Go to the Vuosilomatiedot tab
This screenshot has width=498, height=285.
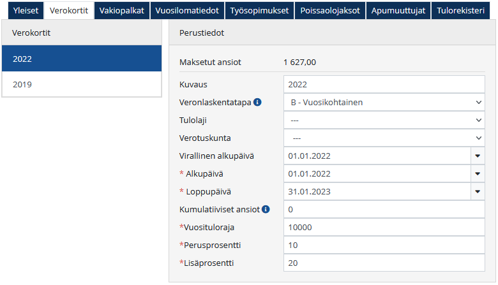(188, 10)
